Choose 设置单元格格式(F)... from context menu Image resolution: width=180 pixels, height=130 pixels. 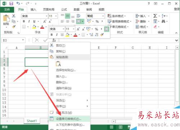(69, 119)
